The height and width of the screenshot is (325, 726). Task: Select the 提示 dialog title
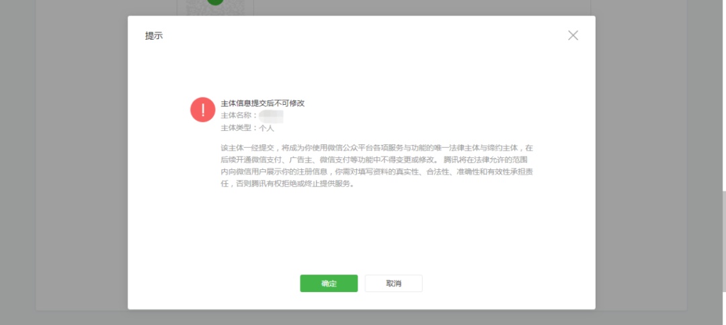[x=154, y=36]
